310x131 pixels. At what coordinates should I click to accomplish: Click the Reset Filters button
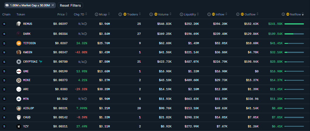[x=70, y=5]
